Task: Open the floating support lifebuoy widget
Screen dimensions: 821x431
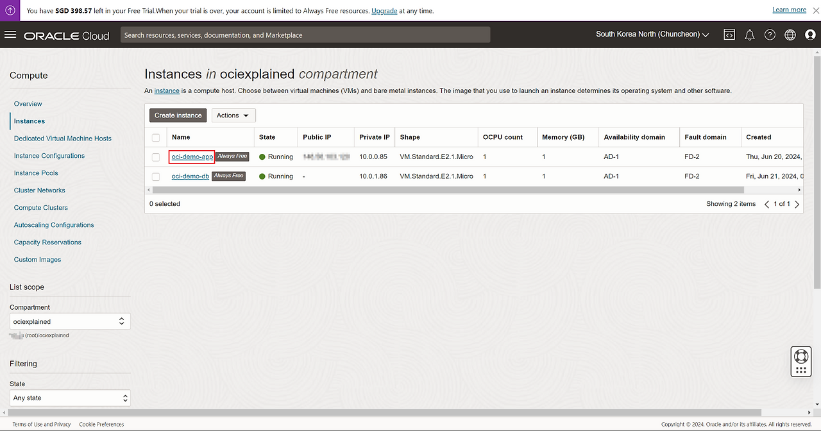Action: point(800,356)
